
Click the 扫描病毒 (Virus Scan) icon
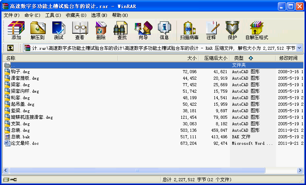[x=189, y=28]
